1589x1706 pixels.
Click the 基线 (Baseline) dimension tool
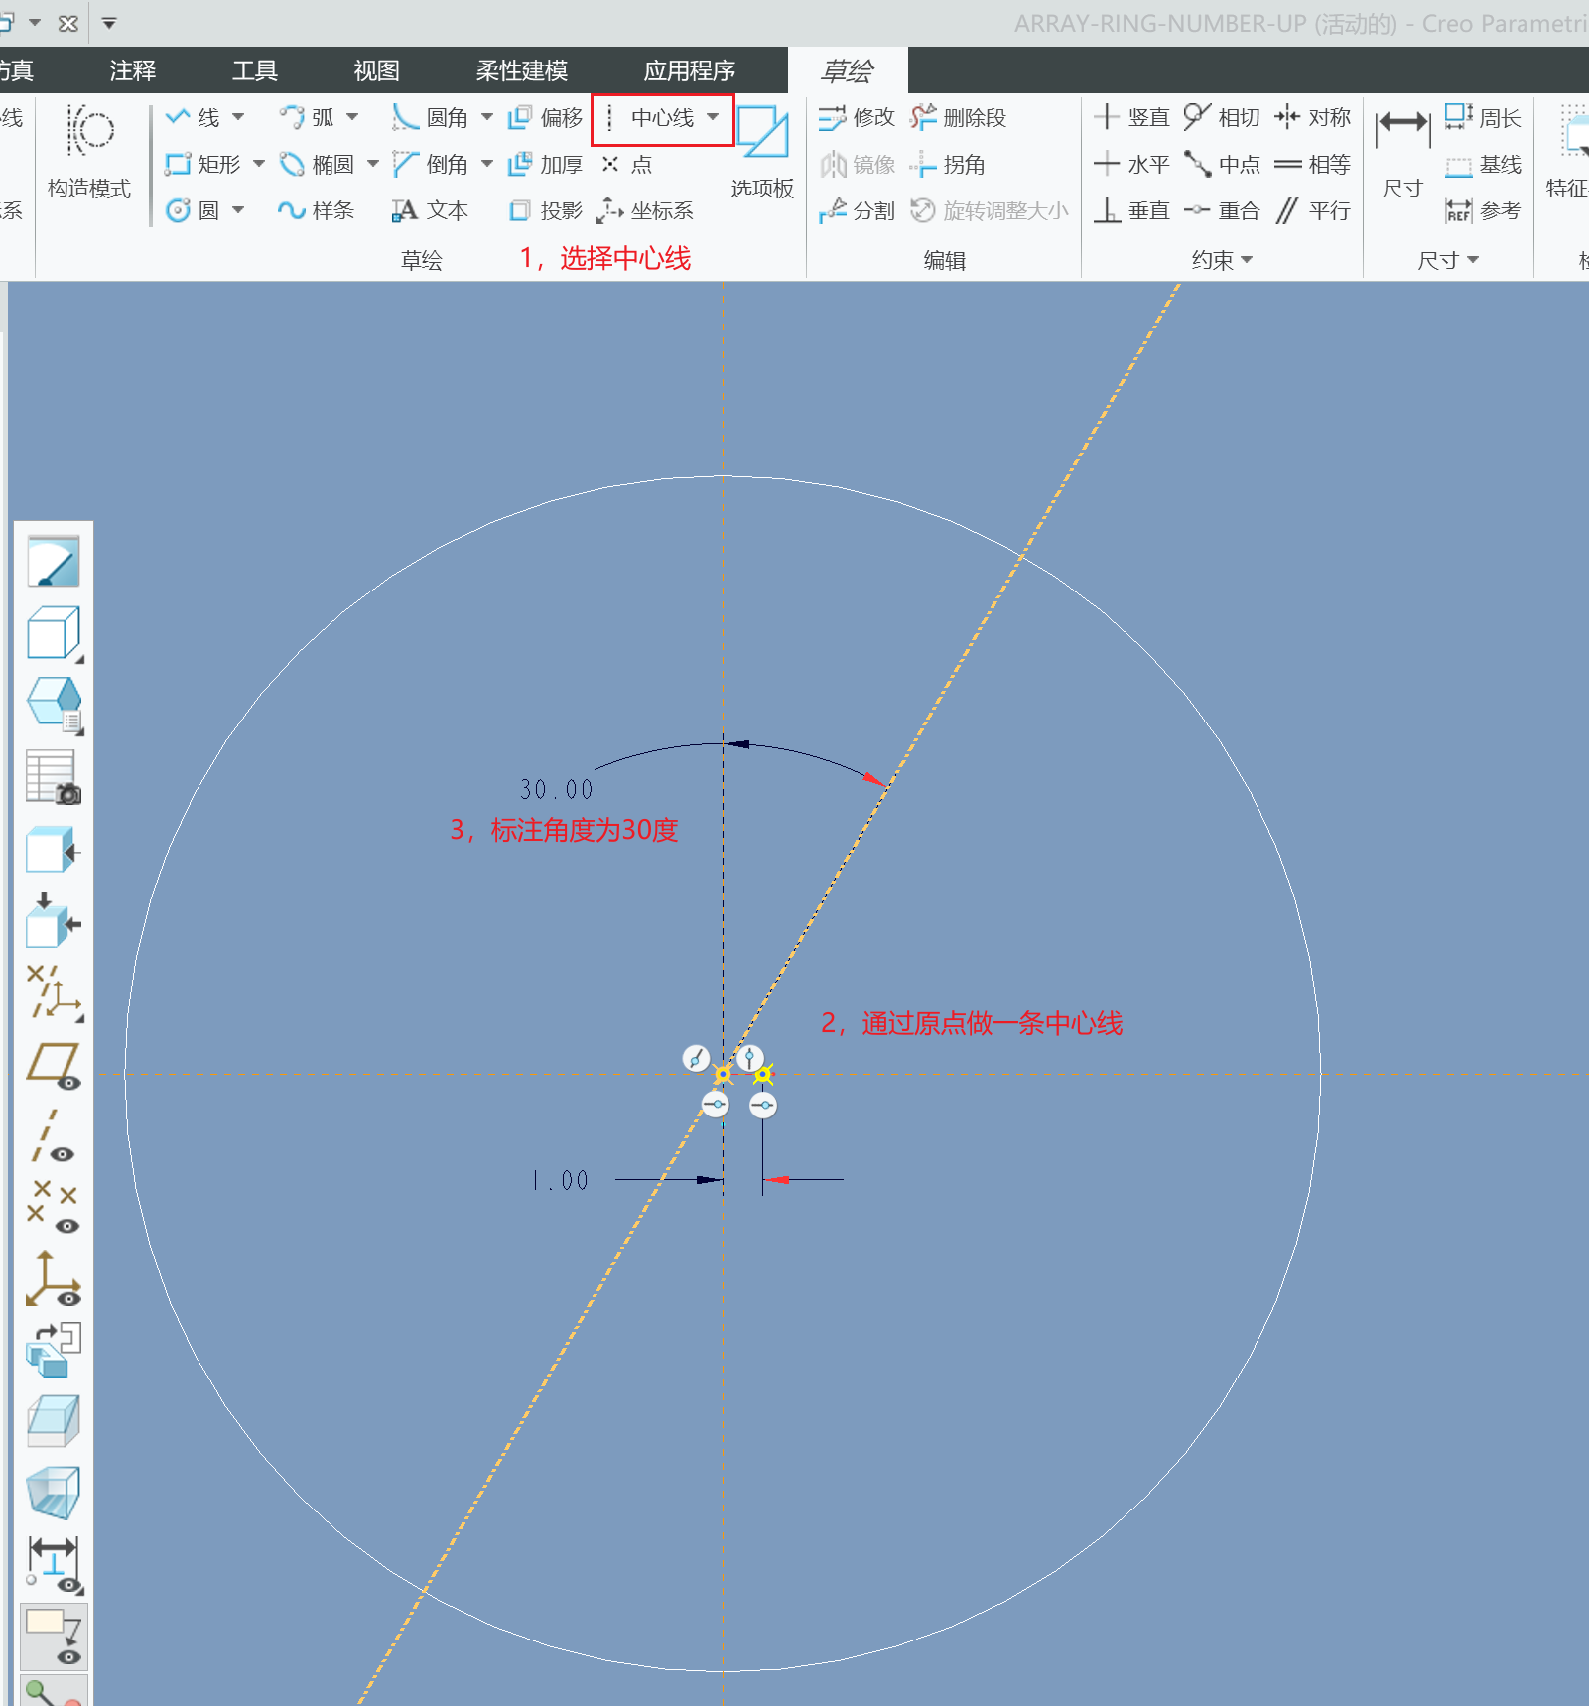[1483, 164]
